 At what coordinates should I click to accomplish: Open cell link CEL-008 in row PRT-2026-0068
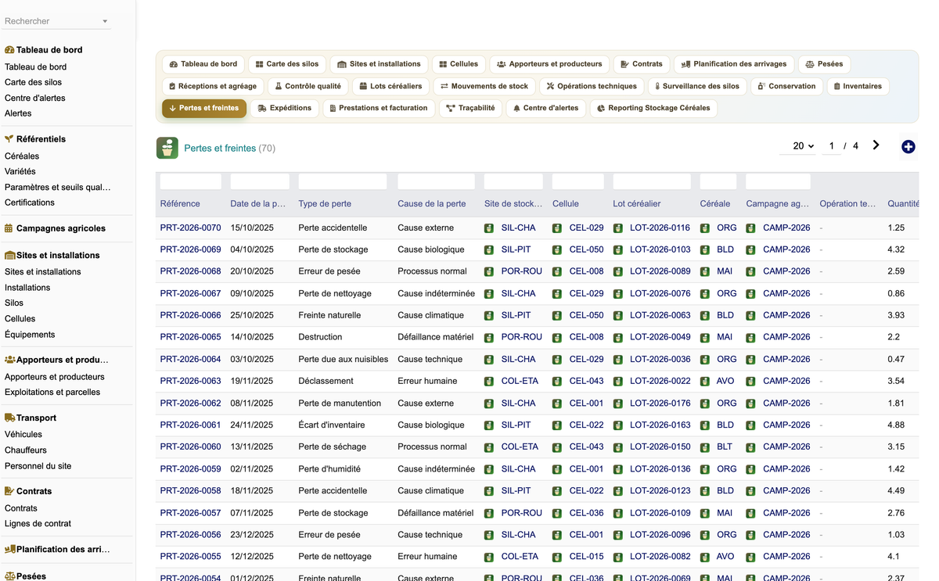pyautogui.click(x=586, y=271)
